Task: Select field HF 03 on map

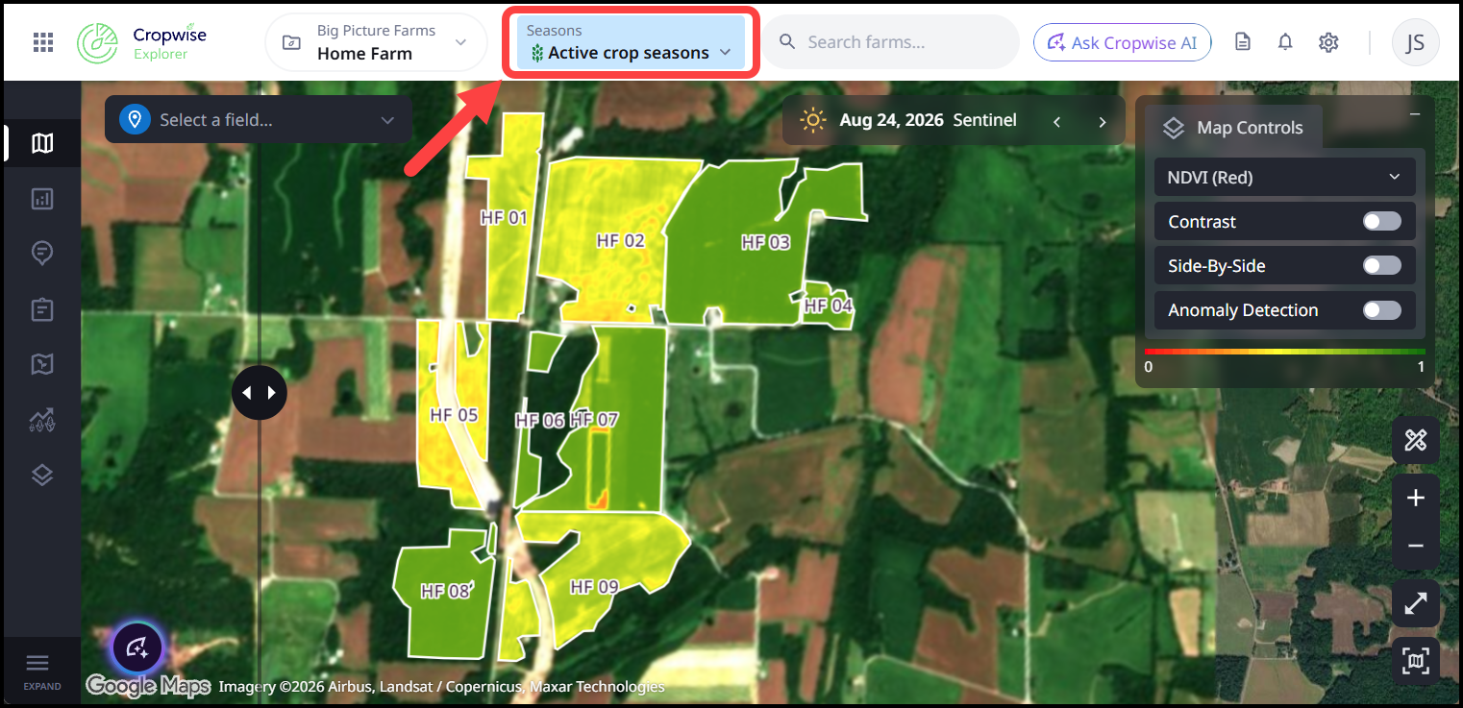Action: 765,242
